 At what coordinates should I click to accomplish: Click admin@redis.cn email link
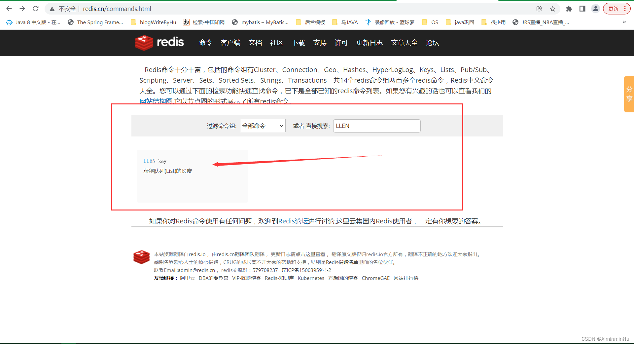196,270
